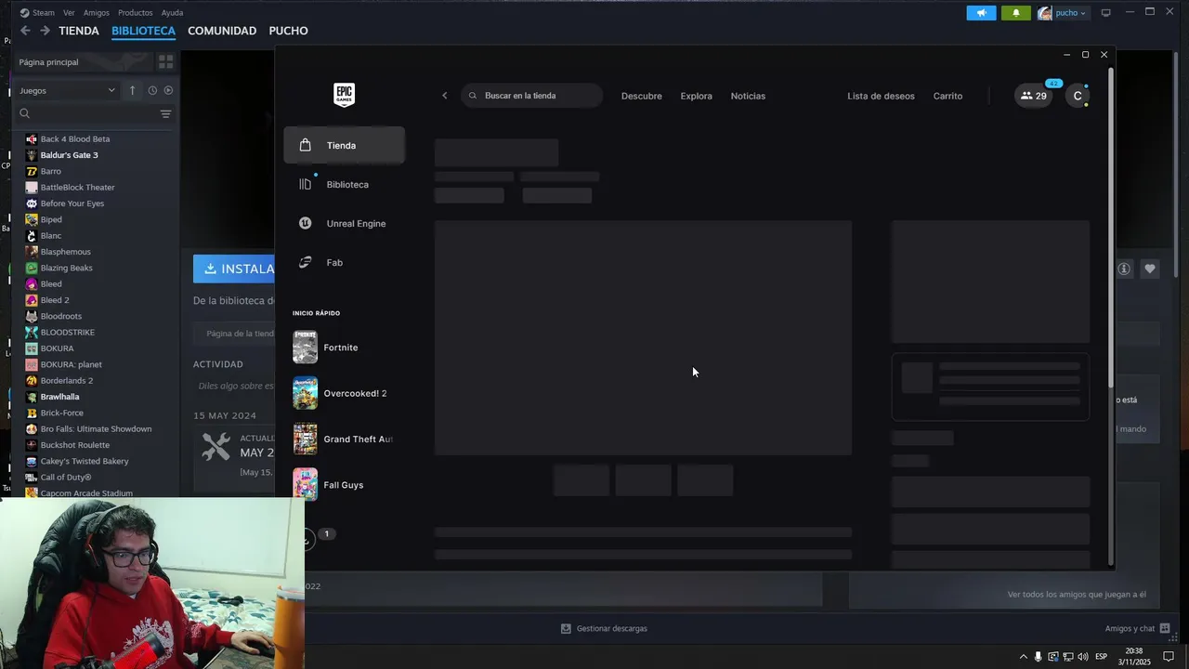Launch Grand Theft Auto from quick launch

point(344,439)
